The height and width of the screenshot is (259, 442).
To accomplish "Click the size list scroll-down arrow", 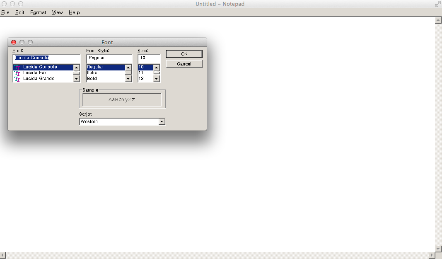I will point(156,79).
